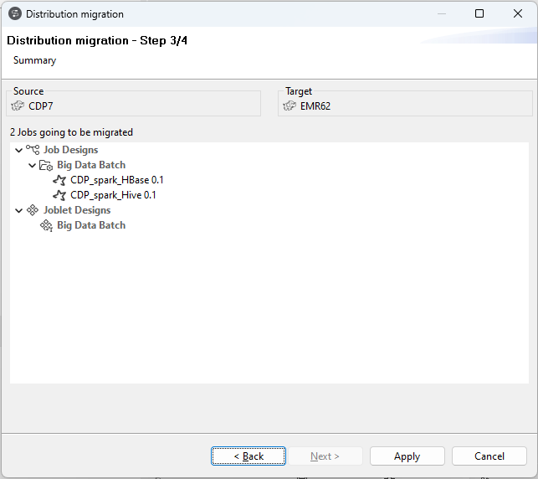
Task: Collapse the Job Designs tree node
Action: [x=18, y=150]
